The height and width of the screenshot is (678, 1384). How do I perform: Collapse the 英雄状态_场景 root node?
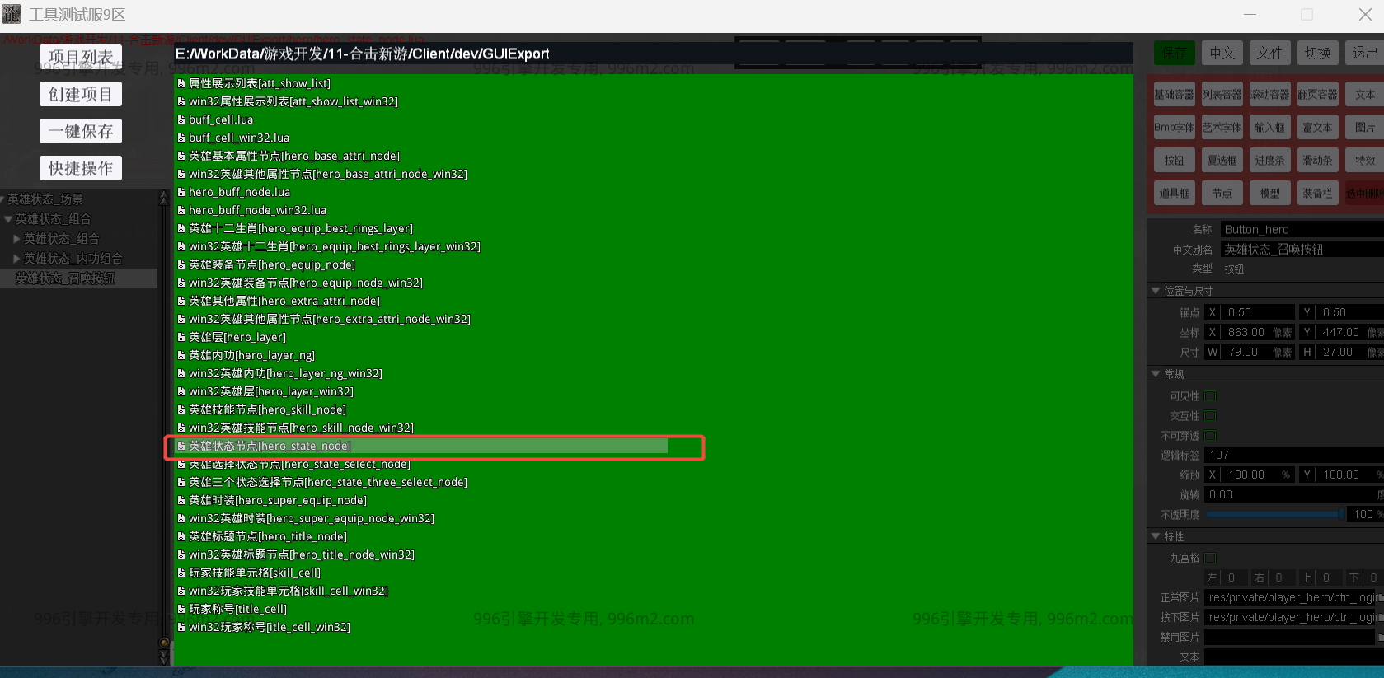tap(3, 199)
